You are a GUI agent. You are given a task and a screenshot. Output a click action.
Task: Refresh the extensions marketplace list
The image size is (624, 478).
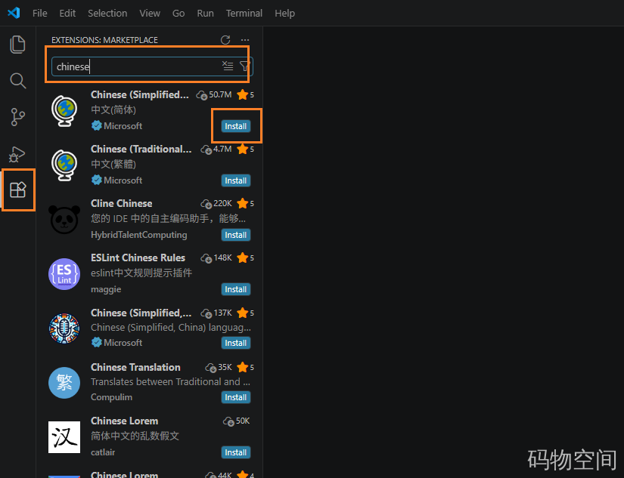tap(225, 40)
